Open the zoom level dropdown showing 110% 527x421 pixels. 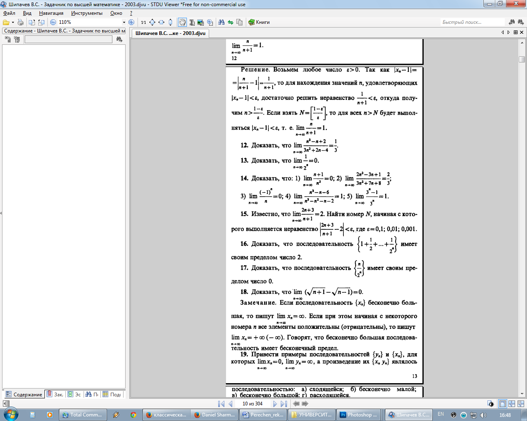[x=124, y=22]
